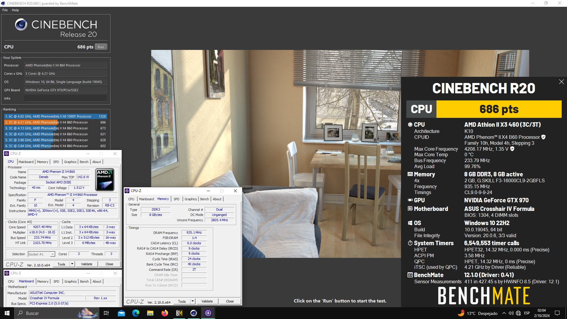Select Memory tab in top CPU-Z window
The width and height of the screenshot is (567, 319).
[x=43, y=162]
